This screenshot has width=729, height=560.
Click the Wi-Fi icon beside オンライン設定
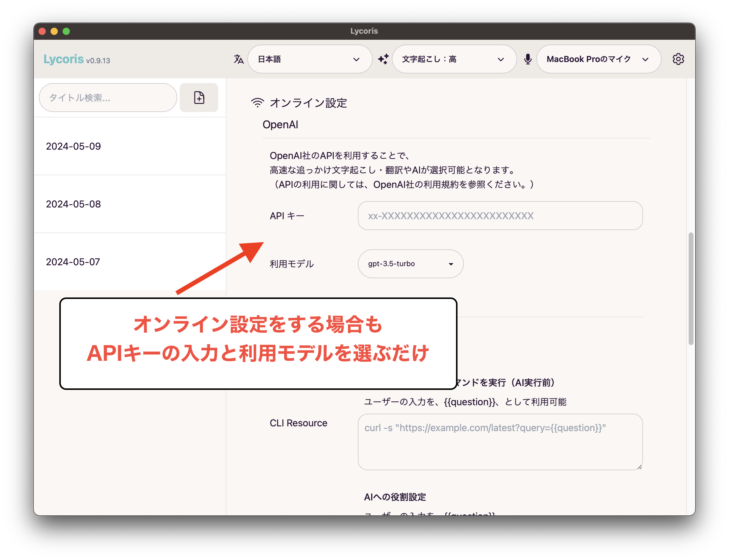(257, 103)
